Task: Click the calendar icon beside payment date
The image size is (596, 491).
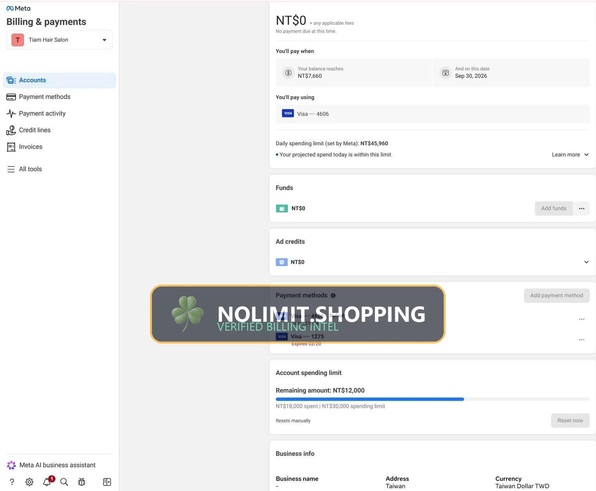Action: (x=446, y=72)
